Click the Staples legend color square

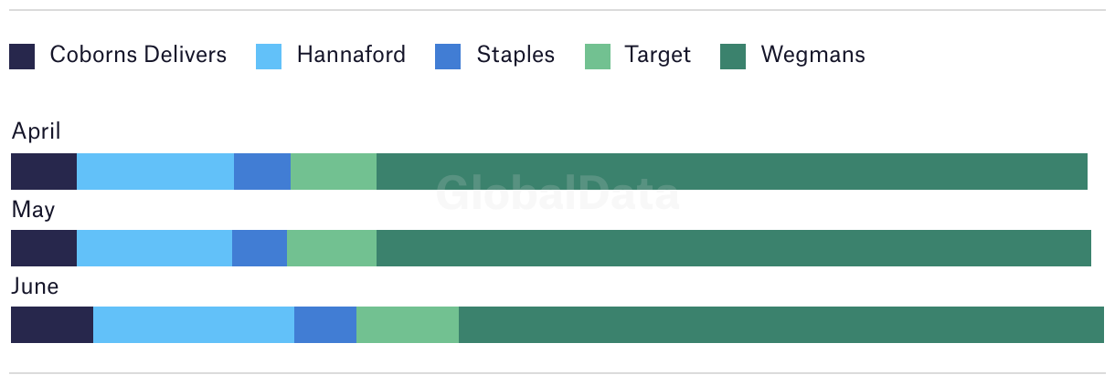click(x=449, y=57)
